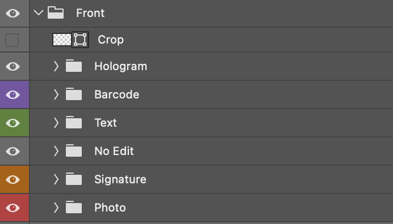Viewport: 393px width, 224px height.
Task: Expand the No Edit group
Action: click(x=56, y=151)
